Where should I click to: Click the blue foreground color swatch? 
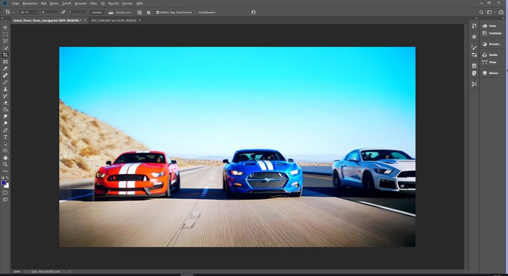pyautogui.click(x=4, y=183)
